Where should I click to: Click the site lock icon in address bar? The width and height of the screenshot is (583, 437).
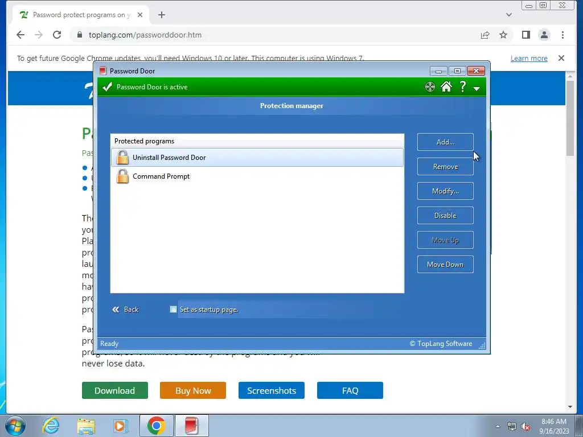[79, 35]
